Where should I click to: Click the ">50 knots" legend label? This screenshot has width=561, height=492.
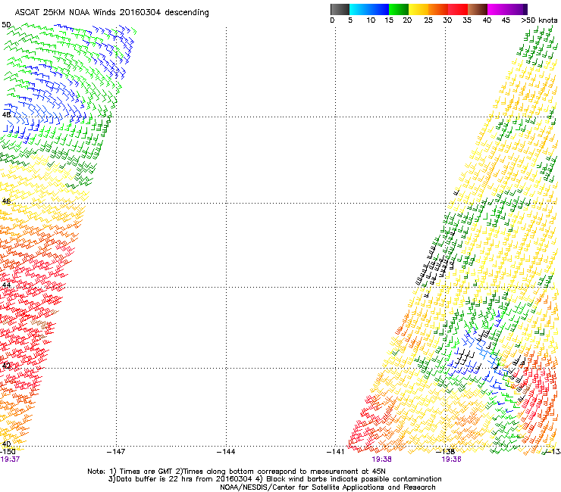click(x=539, y=20)
